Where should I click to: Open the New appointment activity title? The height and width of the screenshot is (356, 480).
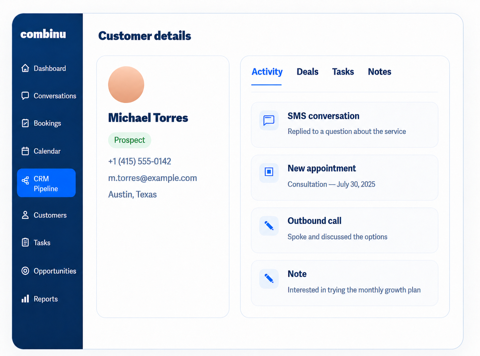click(x=322, y=168)
